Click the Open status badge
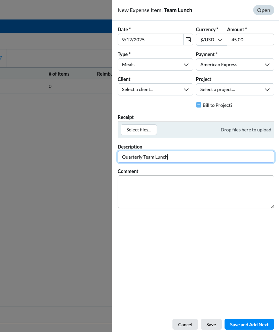The image size is (279, 332). click(x=264, y=10)
